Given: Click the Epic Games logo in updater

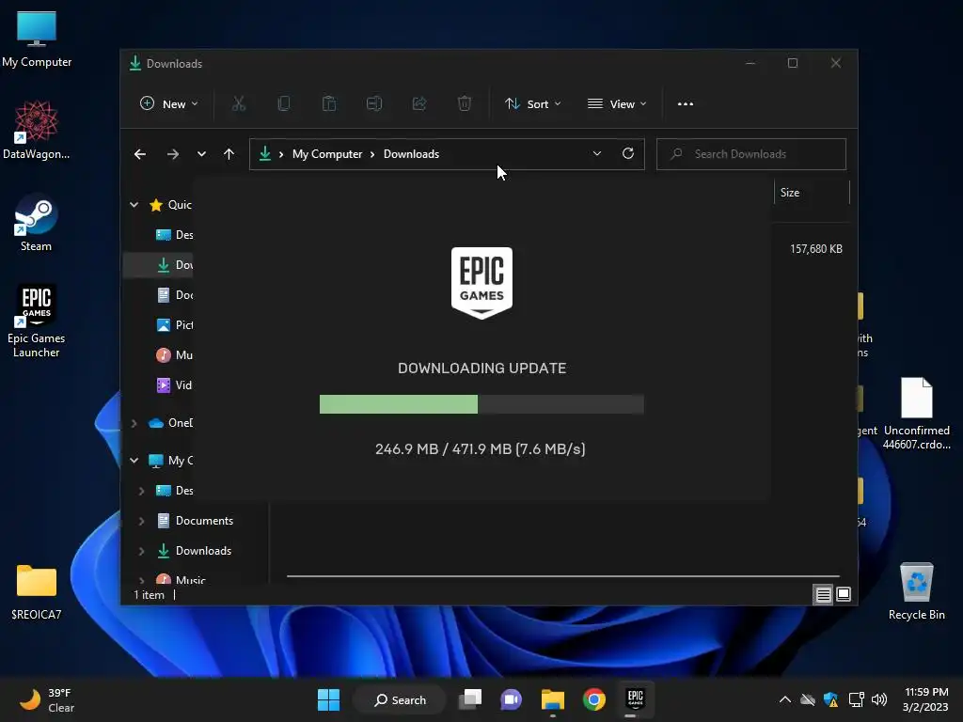Looking at the screenshot, I should [x=481, y=282].
